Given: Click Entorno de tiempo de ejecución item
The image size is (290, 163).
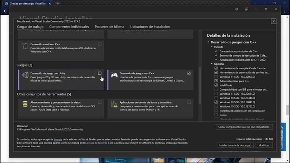Looking at the screenshot, I should [x=243, y=56].
